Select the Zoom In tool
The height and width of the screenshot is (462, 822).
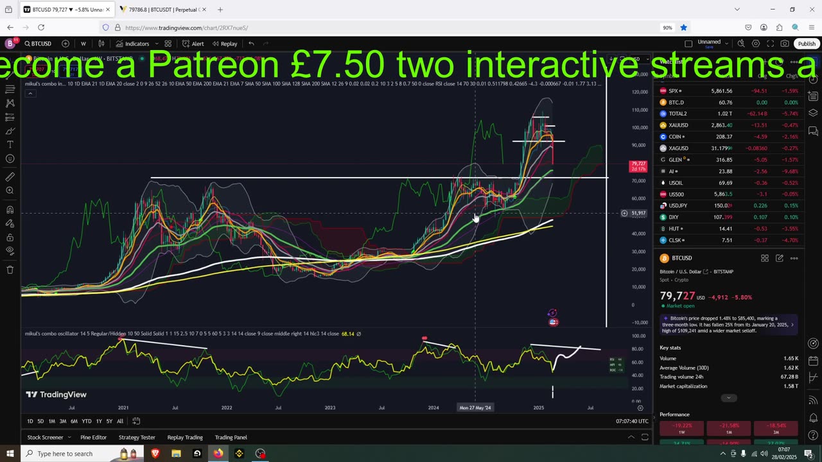(10, 191)
